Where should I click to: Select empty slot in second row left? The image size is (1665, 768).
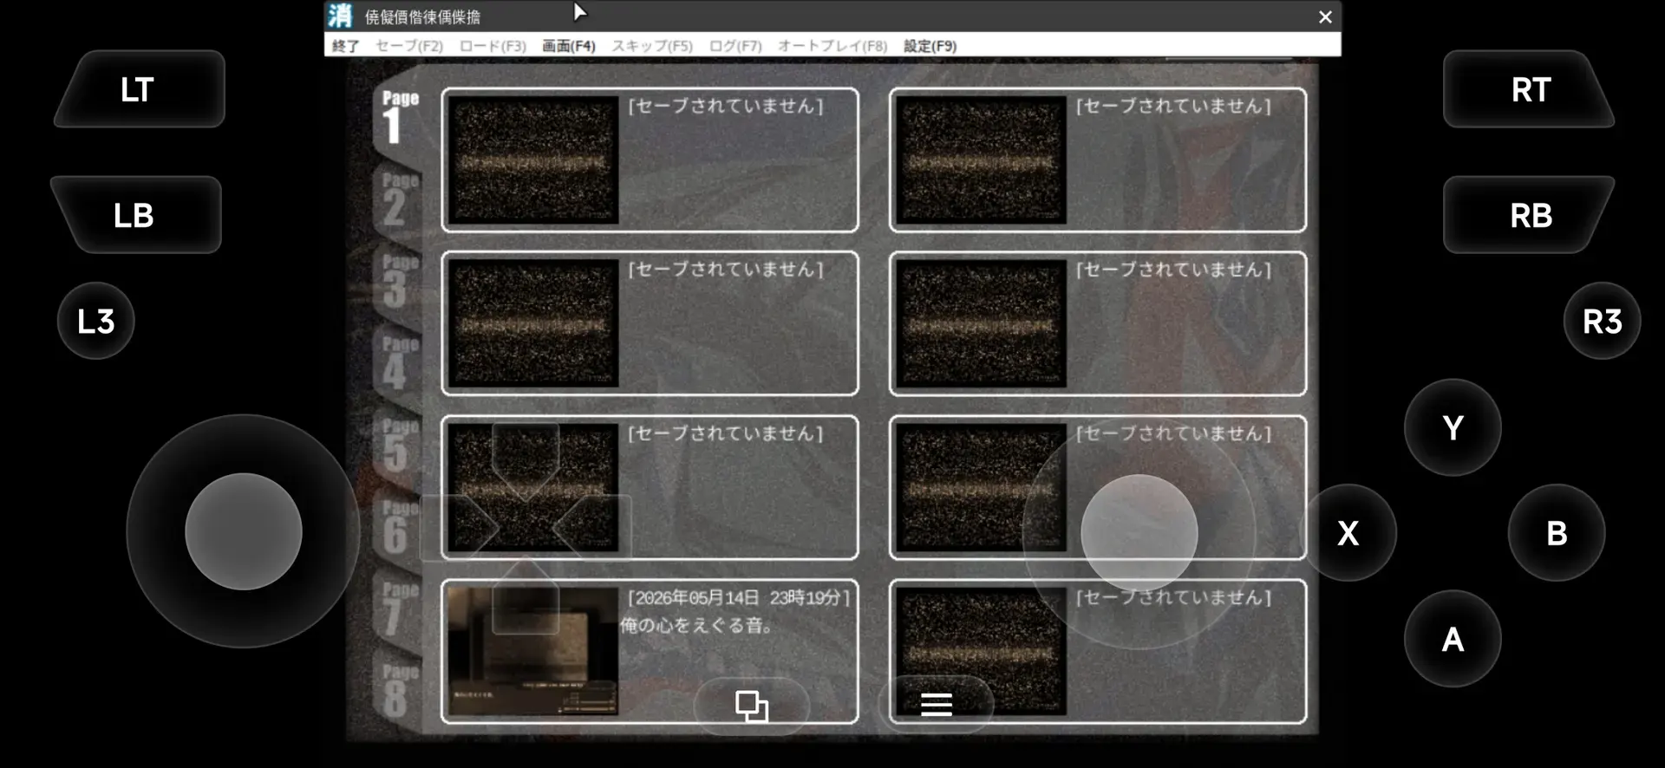click(x=650, y=323)
